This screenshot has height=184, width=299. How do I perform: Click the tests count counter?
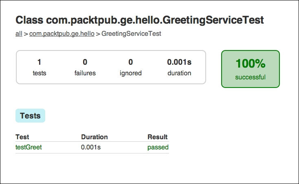tap(39, 67)
